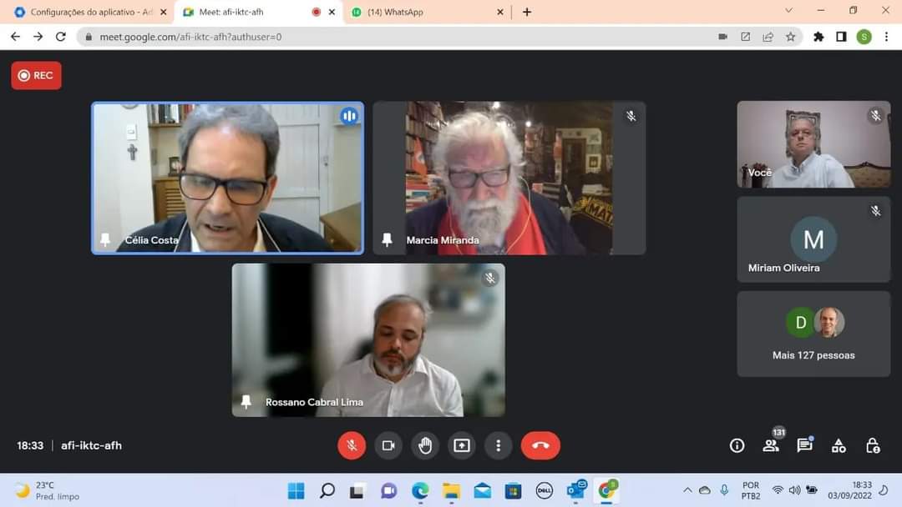Close the Meet browser tab
The height and width of the screenshot is (507, 902).
332,12
